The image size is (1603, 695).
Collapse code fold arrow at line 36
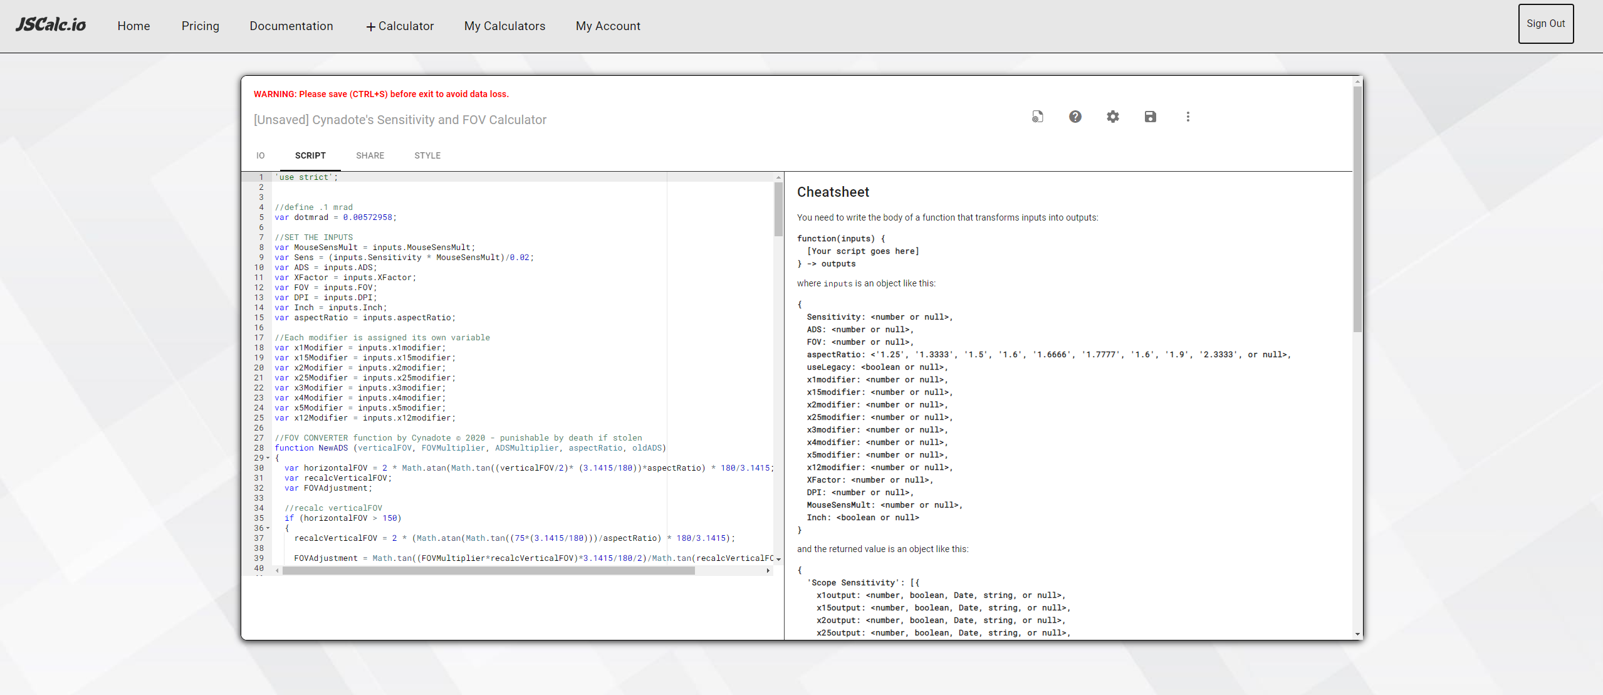pos(268,528)
